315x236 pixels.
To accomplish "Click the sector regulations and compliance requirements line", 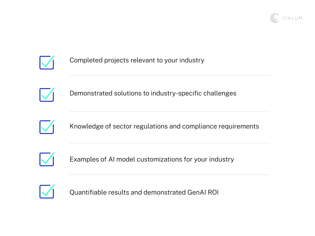I will [164, 126].
